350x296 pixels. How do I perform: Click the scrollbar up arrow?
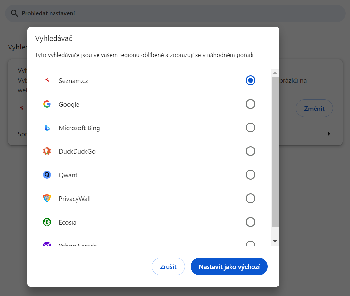[x=274, y=72]
